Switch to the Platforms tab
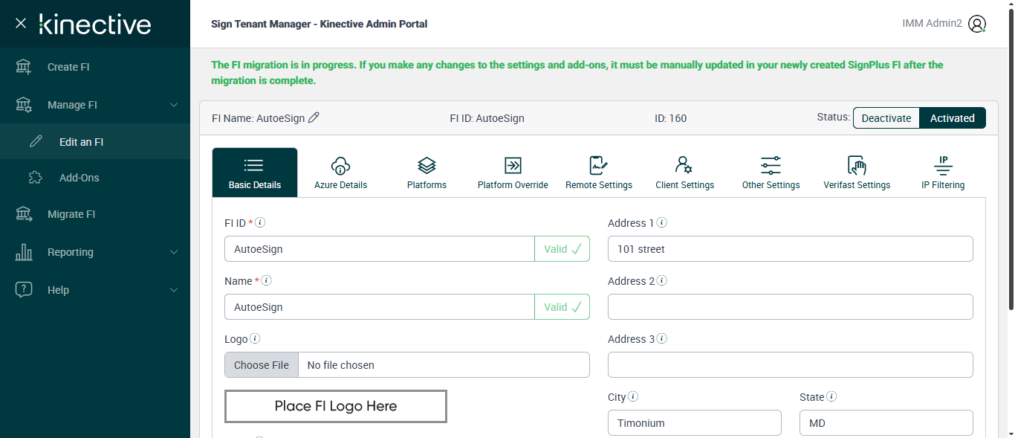The image size is (1015, 438). 427,173
